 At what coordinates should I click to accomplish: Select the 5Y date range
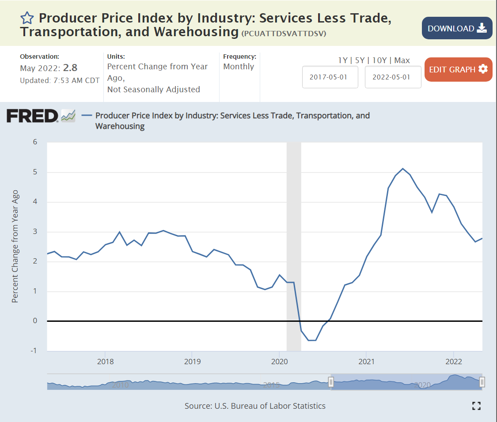(360, 60)
